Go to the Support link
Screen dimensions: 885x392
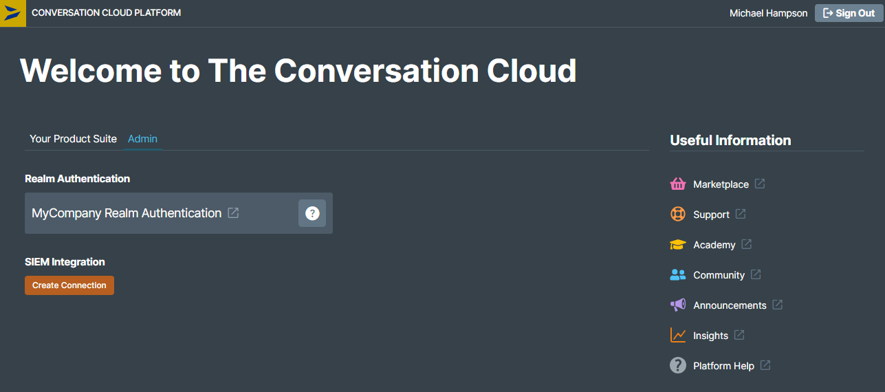point(711,215)
